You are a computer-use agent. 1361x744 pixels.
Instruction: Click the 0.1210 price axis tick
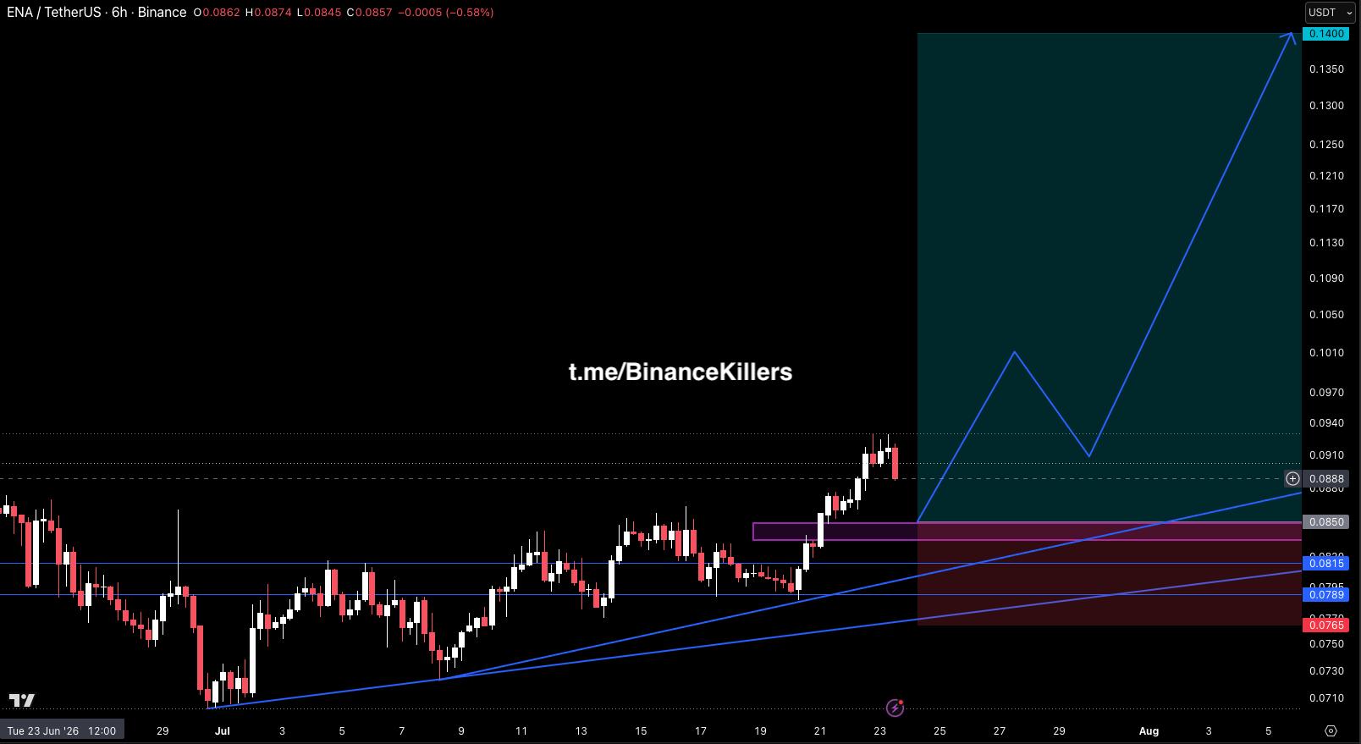click(1326, 176)
